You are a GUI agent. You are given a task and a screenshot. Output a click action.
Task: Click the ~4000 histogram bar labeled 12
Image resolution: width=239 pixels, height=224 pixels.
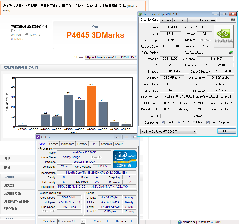coord(45,121)
